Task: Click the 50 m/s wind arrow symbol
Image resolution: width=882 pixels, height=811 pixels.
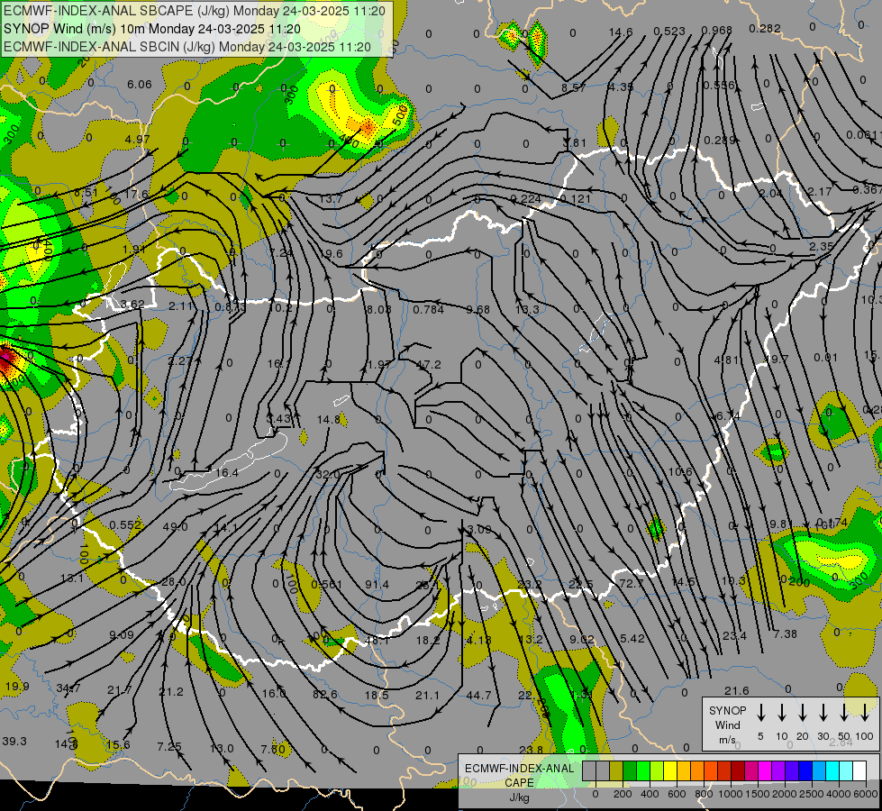Action: [844, 712]
